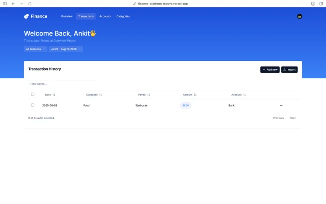The width and height of the screenshot is (326, 204).
Task: Check the Starbucks transaction row checkbox
Action: [x=33, y=105]
